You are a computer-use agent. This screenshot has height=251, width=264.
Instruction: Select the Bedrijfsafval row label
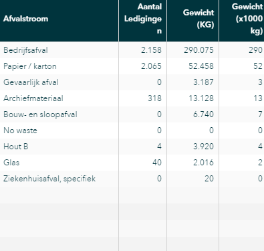point(25,50)
